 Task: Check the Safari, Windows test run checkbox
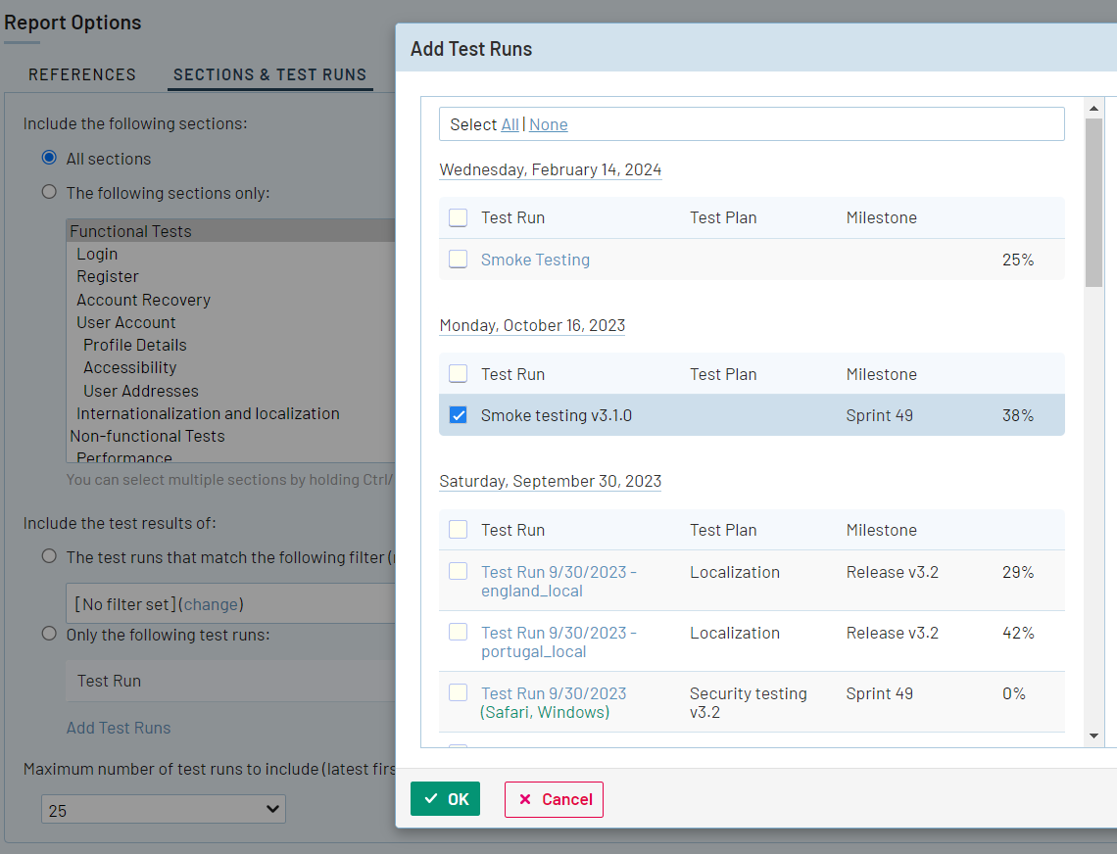pos(458,692)
